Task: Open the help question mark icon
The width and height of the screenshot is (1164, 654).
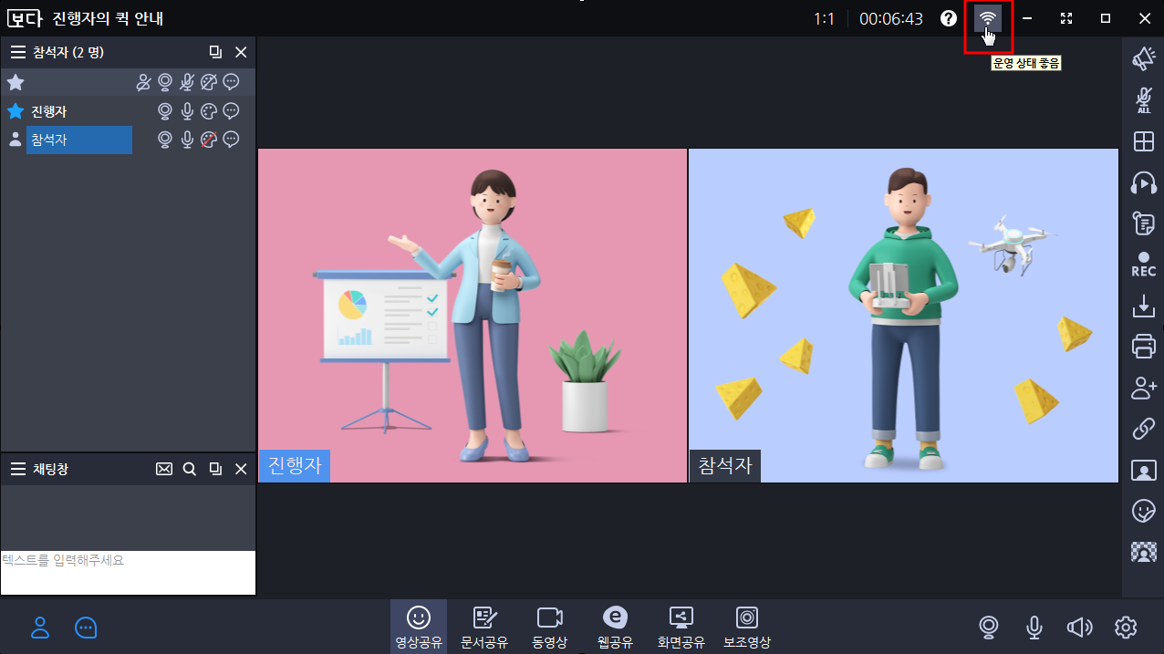Action: tap(949, 18)
